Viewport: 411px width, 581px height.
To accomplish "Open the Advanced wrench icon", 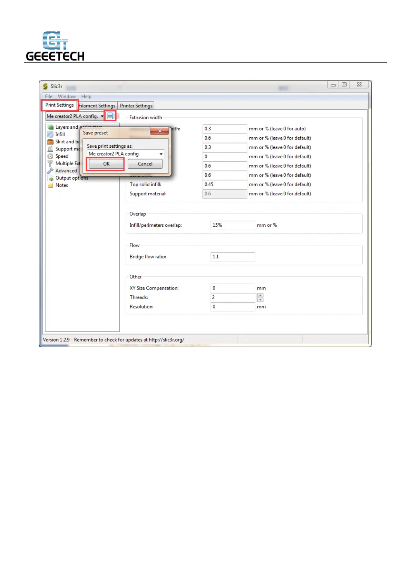I will pyautogui.click(x=50, y=170).
